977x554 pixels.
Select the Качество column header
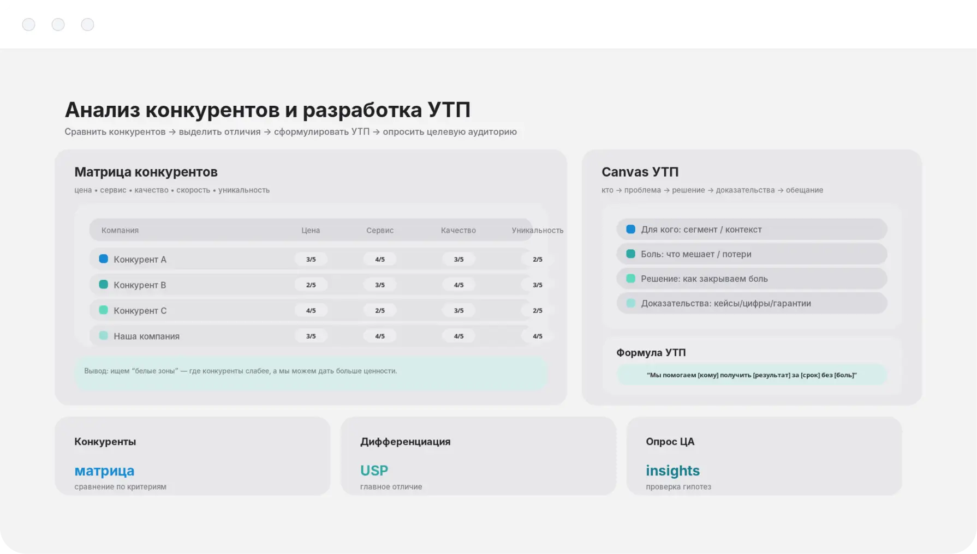(458, 231)
